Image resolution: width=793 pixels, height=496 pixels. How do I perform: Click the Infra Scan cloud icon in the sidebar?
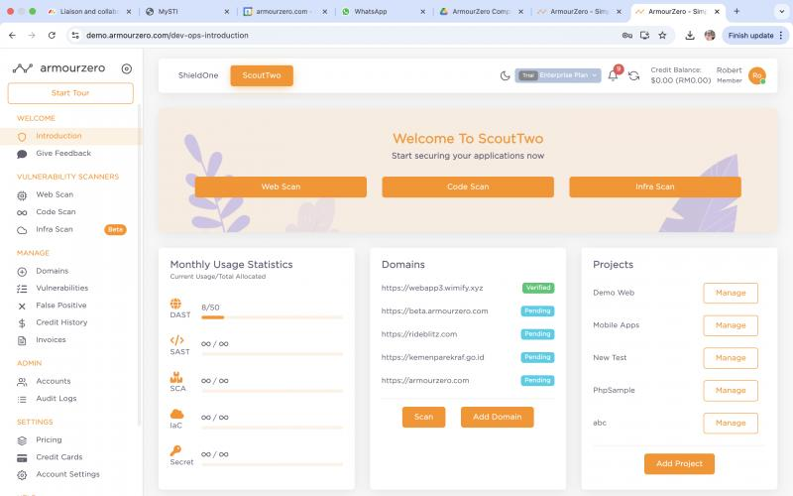click(22, 230)
